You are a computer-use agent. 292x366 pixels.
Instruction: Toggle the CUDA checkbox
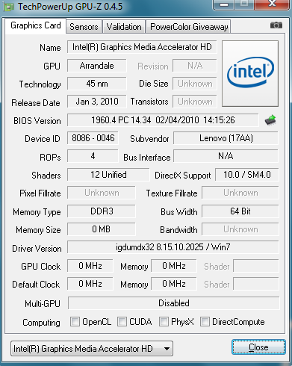[122, 321]
